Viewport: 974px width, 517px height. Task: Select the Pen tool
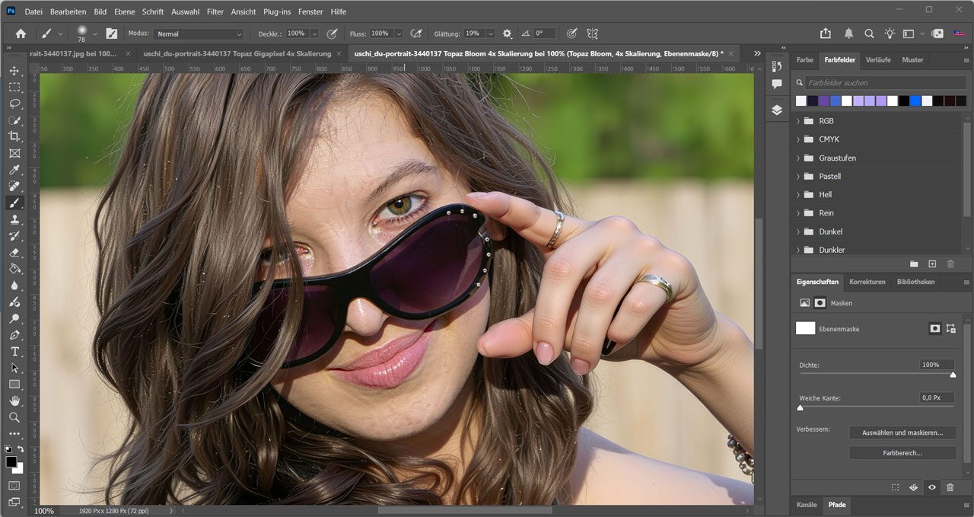(14, 335)
